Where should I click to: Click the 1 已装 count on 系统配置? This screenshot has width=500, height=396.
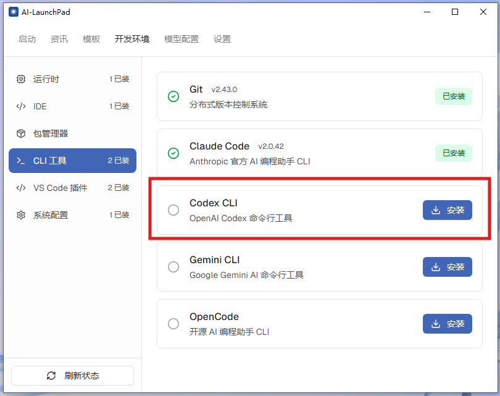tap(119, 215)
